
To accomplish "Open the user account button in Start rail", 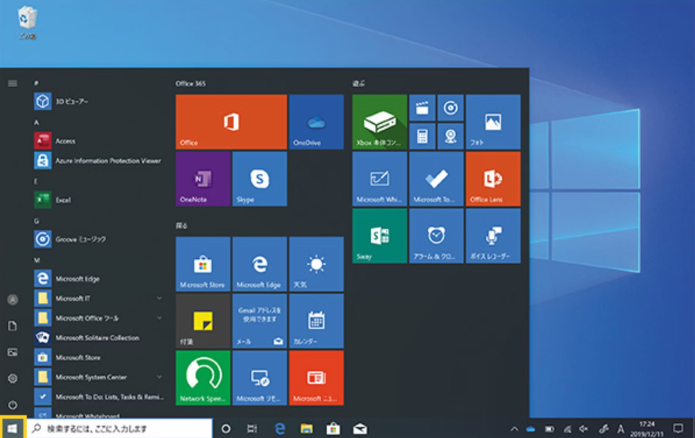I will click(13, 299).
